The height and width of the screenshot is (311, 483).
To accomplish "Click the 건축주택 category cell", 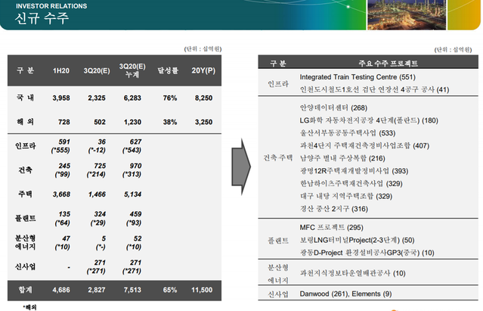I will (277, 158).
